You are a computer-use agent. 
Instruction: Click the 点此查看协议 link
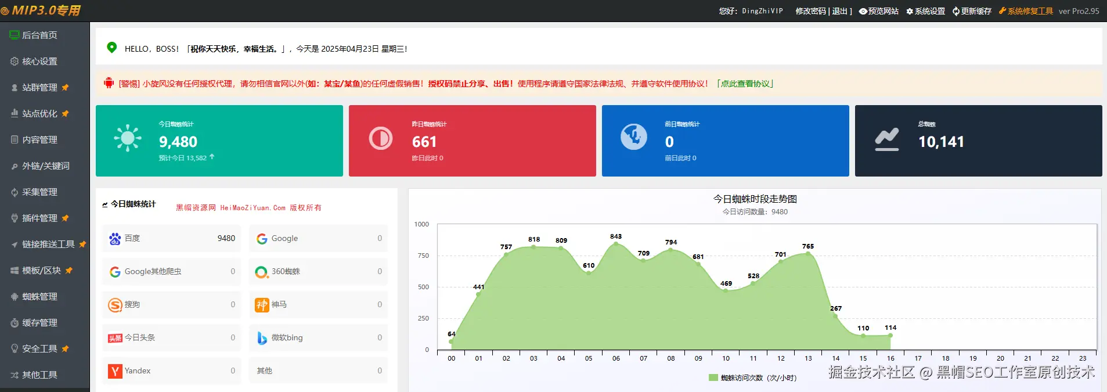(x=746, y=84)
